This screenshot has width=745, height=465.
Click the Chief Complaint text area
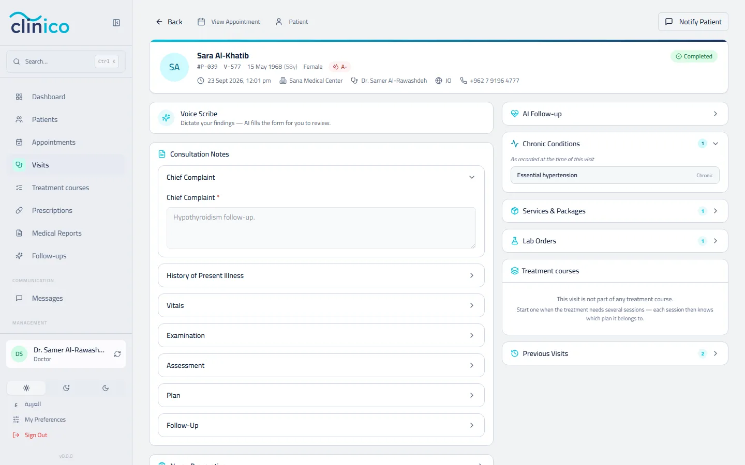pos(321,228)
